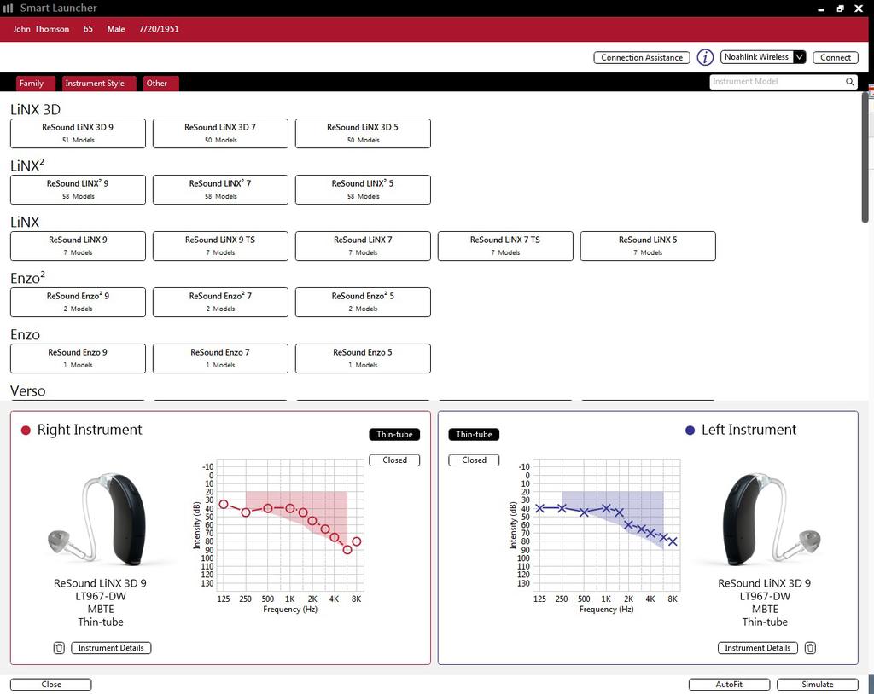The height and width of the screenshot is (694, 874).
Task: Click Closed button in Left Instrument panel
Action: (474, 460)
